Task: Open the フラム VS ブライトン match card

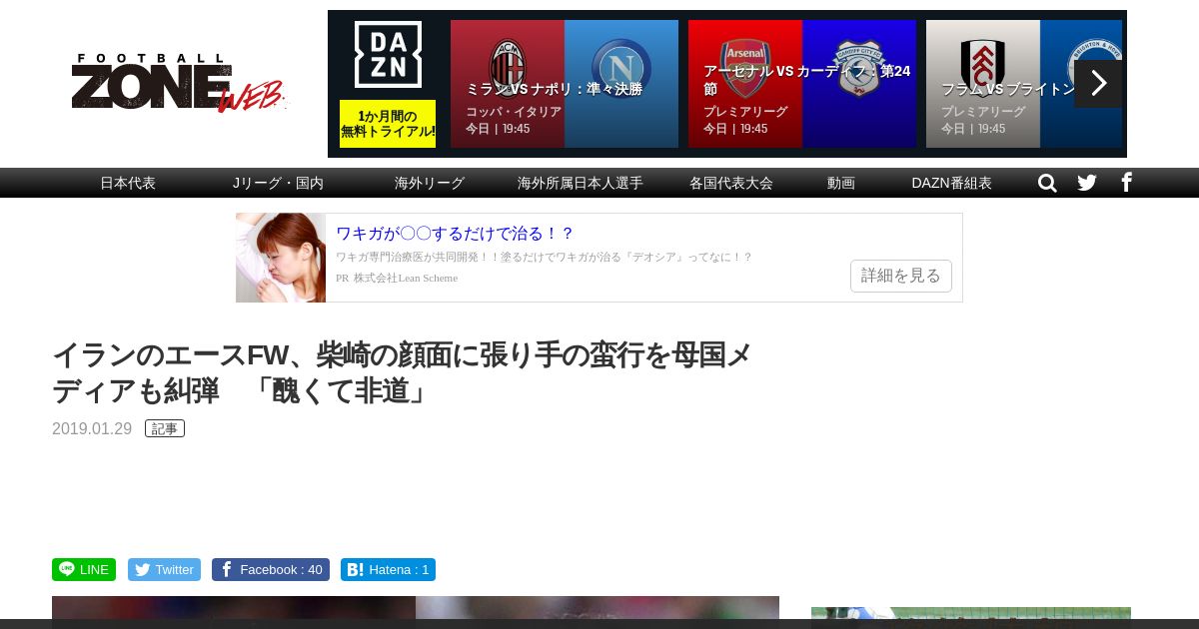Action: [x=1024, y=84]
